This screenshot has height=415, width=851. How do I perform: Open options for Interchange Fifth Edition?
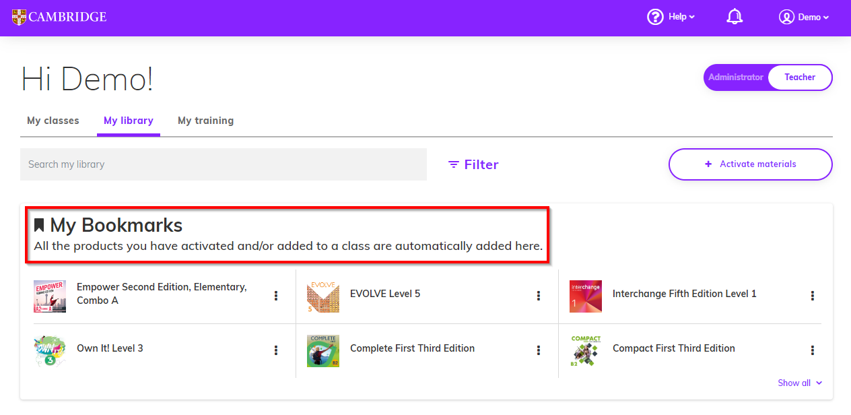tap(813, 296)
